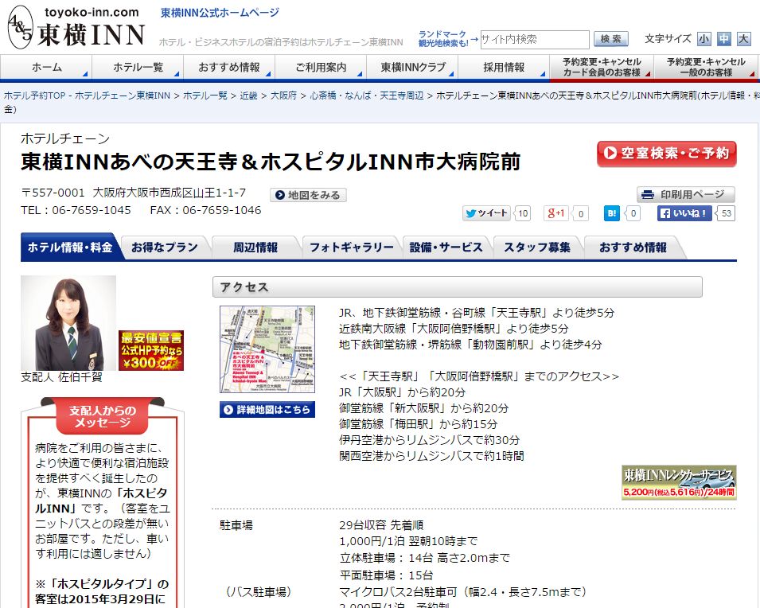Image resolution: width=760 pixels, height=608 pixels.
Task: Select the お得なプラン tab
Action: pyautogui.click(x=165, y=247)
